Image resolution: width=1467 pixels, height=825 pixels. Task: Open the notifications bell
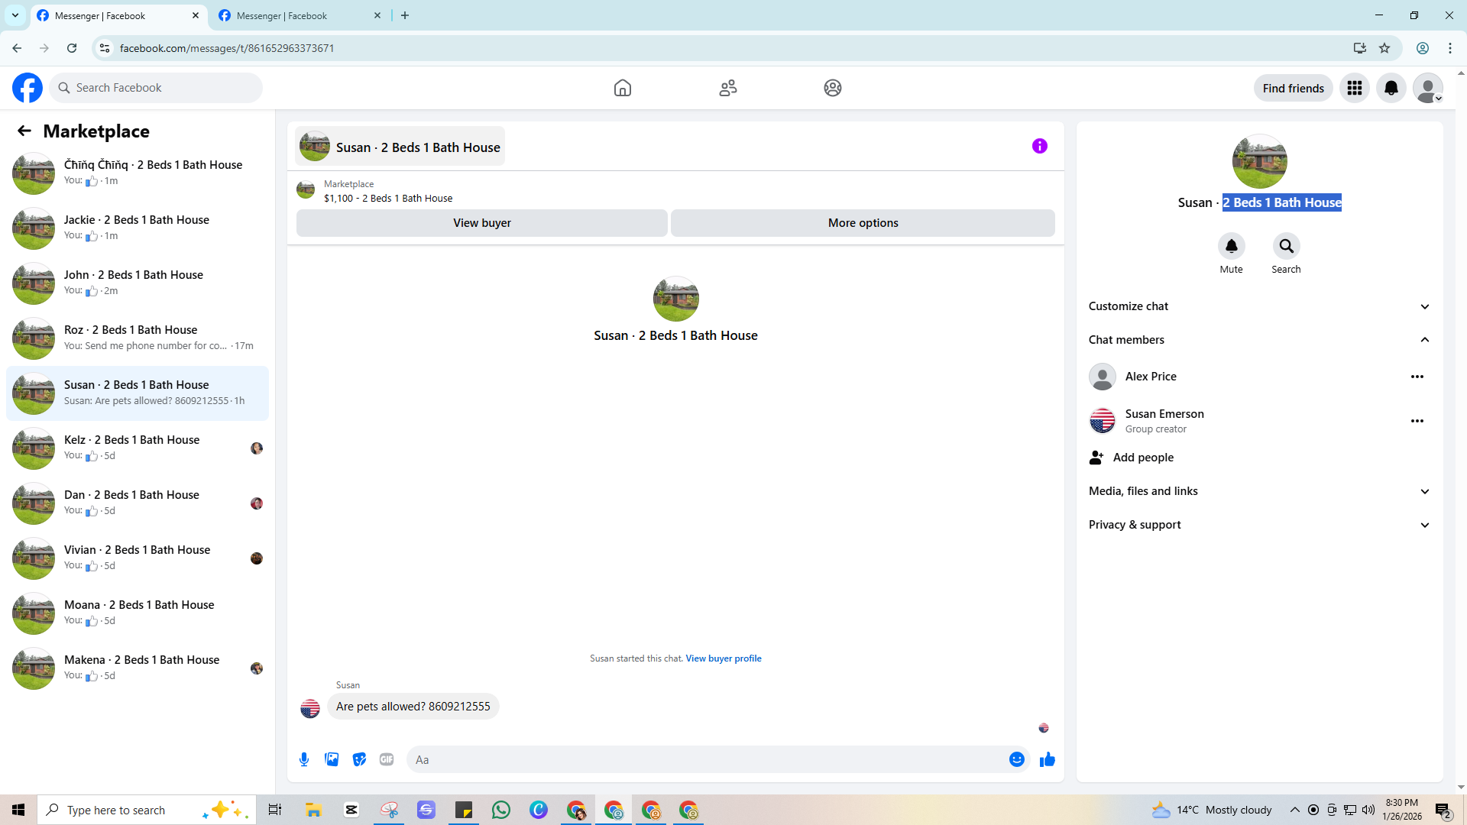pyautogui.click(x=1391, y=88)
